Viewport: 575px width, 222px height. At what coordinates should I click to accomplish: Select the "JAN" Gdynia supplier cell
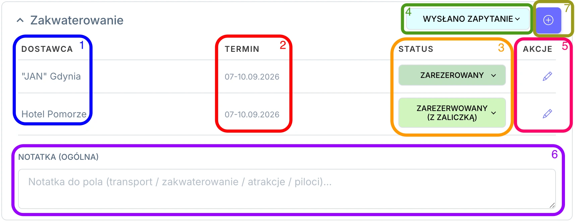click(51, 77)
